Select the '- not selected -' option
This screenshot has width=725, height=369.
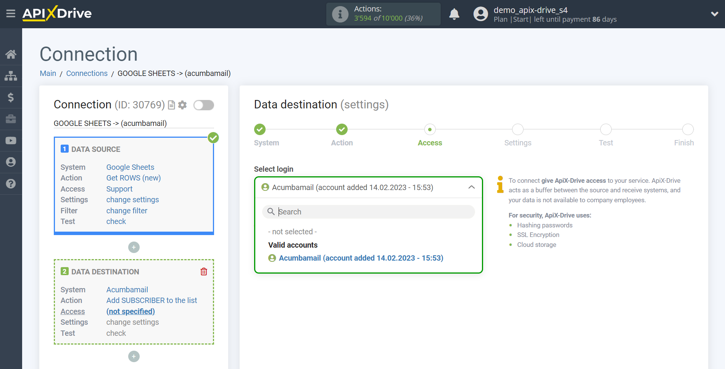292,232
